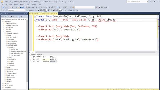Click the Connect plug icon in Object Explorer
Screen dimensions: 160x90
9,17
